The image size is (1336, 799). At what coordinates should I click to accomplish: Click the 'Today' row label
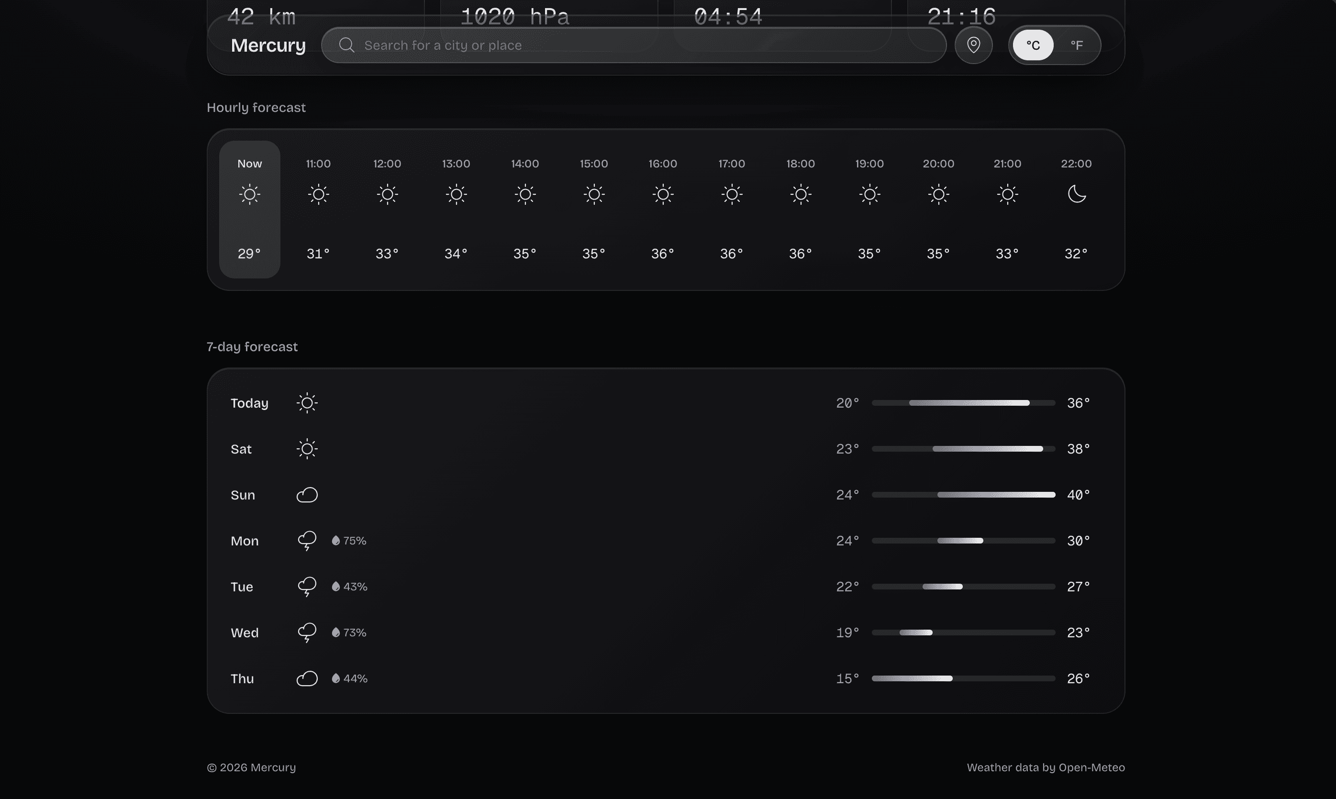click(x=249, y=403)
